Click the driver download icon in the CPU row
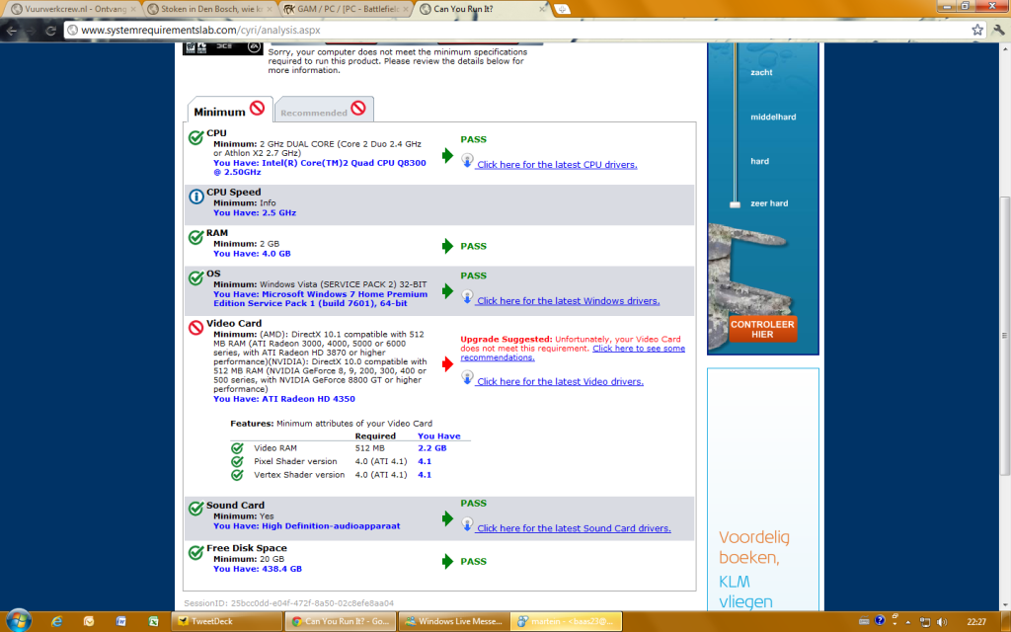1011x632 pixels. pyautogui.click(x=467, y=161)
